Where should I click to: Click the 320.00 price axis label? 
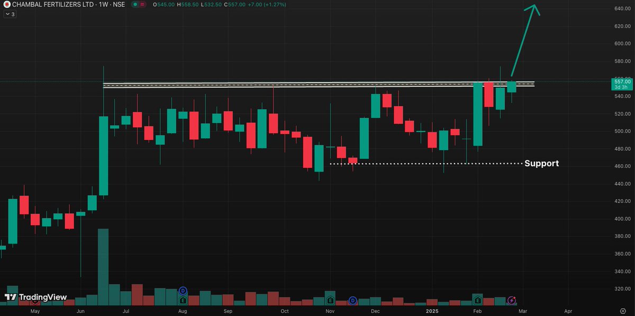tap(622, 289)
